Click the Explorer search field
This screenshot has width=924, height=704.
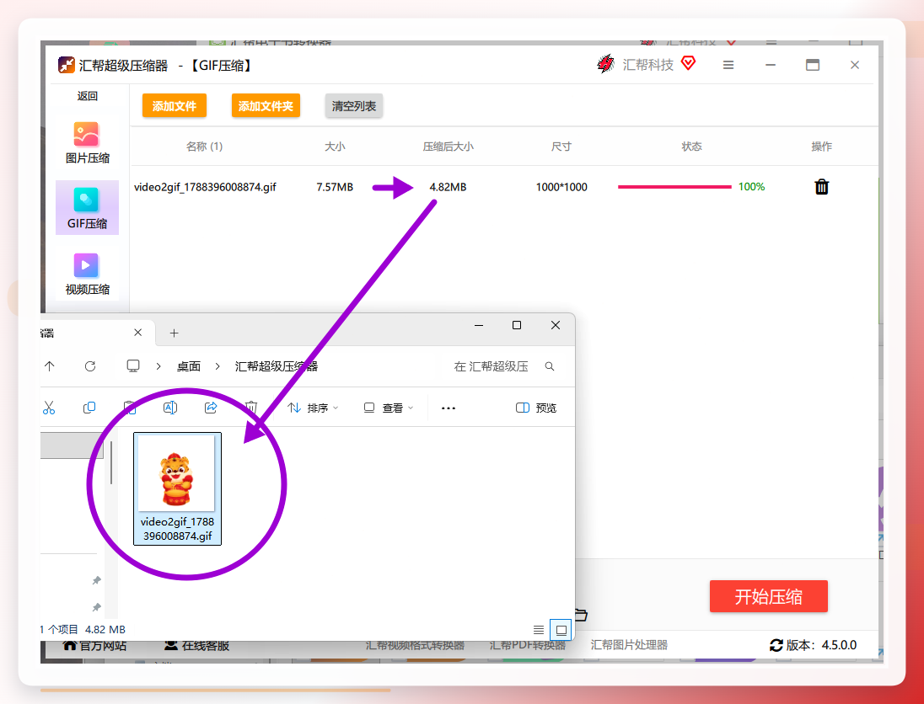click(498, 366)
